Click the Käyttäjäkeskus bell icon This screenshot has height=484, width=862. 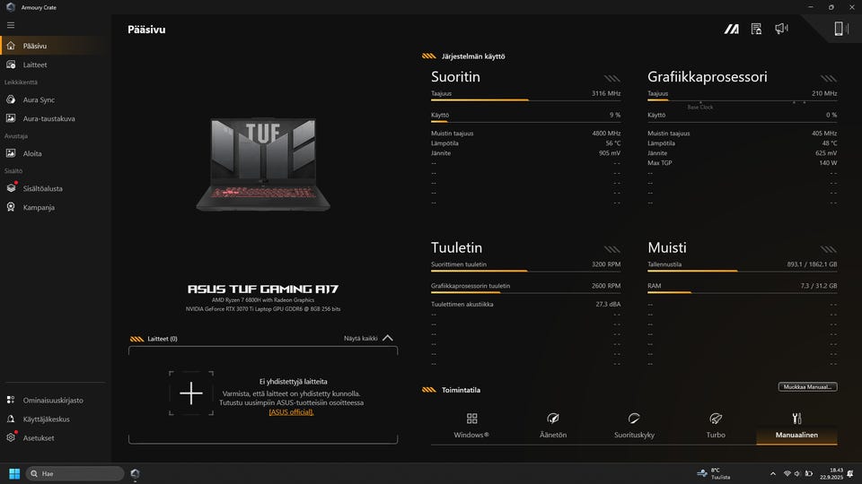(11, 419)
